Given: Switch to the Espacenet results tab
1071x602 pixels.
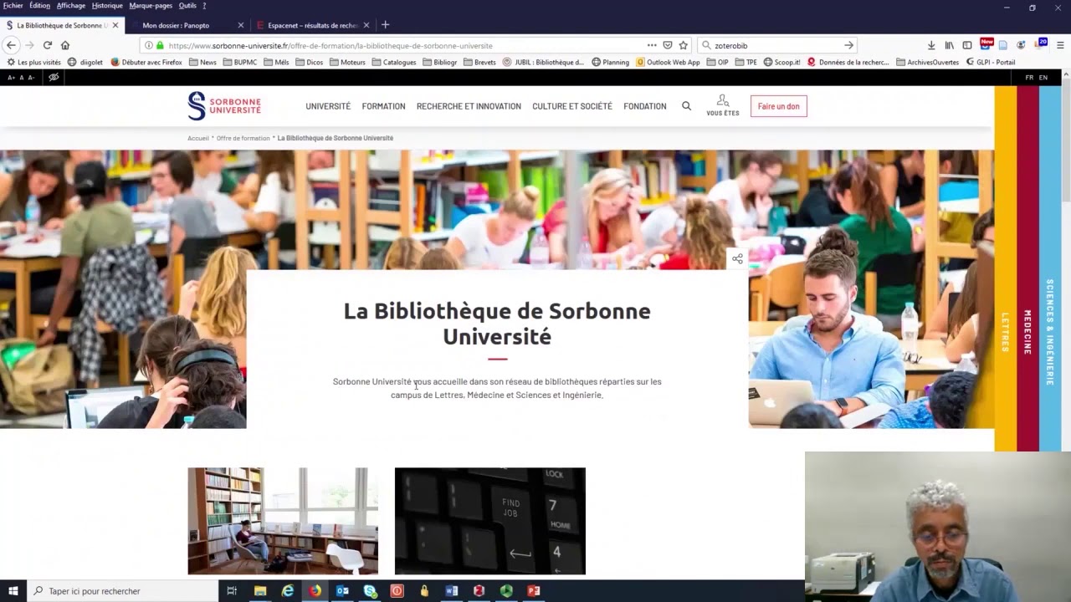Looking at the screenshot, I should click(312, 25).
